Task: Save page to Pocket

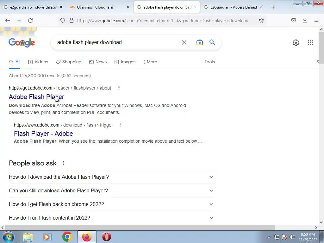Action: coord(293,21)
